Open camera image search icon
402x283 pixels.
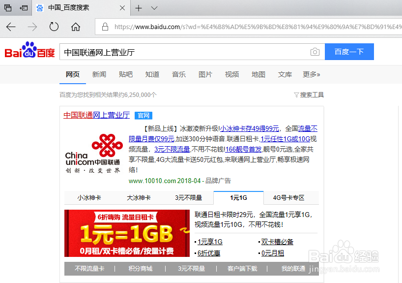[x=315, y=52]
